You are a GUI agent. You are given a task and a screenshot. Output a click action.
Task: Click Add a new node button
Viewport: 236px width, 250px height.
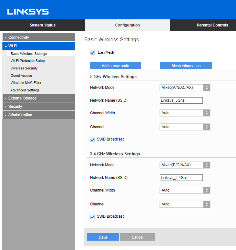pos(115,66)
